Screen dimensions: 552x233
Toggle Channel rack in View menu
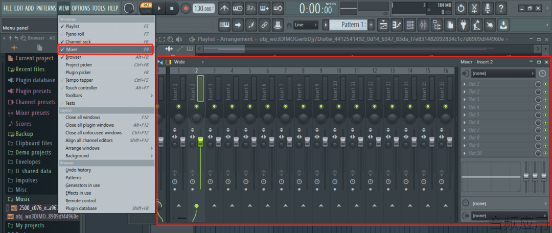[106, 41]
